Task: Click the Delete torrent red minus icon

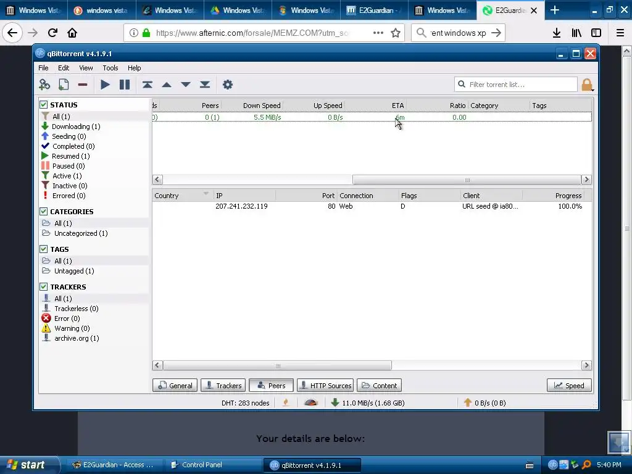Action: point(83,85)
